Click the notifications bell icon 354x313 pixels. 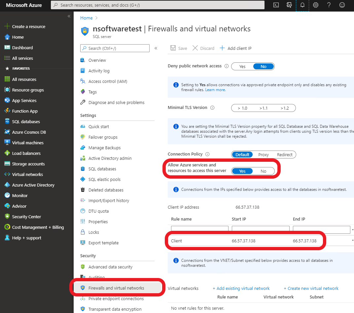(302, 5)
